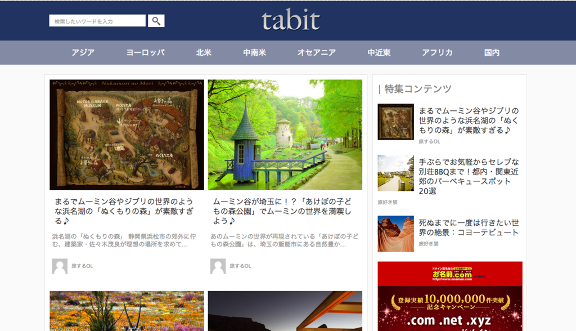
Task: Open sidebar link まるでムーミン谷やジブリの世界
Action: coord(469,120)
